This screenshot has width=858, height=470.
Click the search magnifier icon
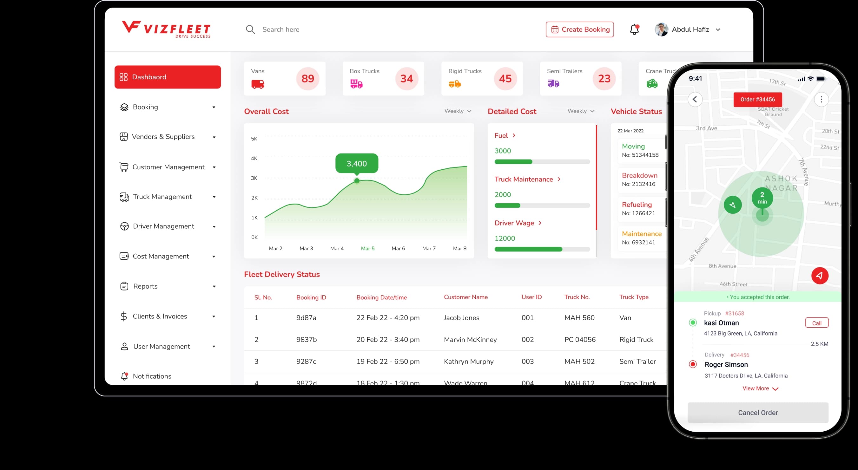point(250,29)
